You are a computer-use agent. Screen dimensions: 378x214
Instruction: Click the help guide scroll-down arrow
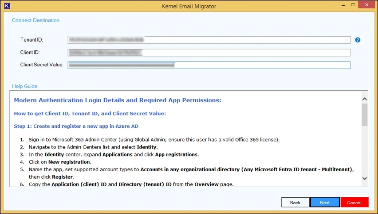pyautogui.click(x=365, y=178)
